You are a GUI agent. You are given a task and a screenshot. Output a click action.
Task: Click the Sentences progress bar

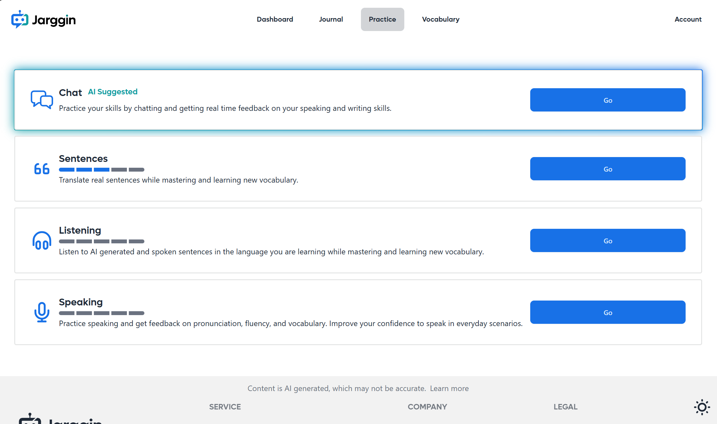pos(101,170)
